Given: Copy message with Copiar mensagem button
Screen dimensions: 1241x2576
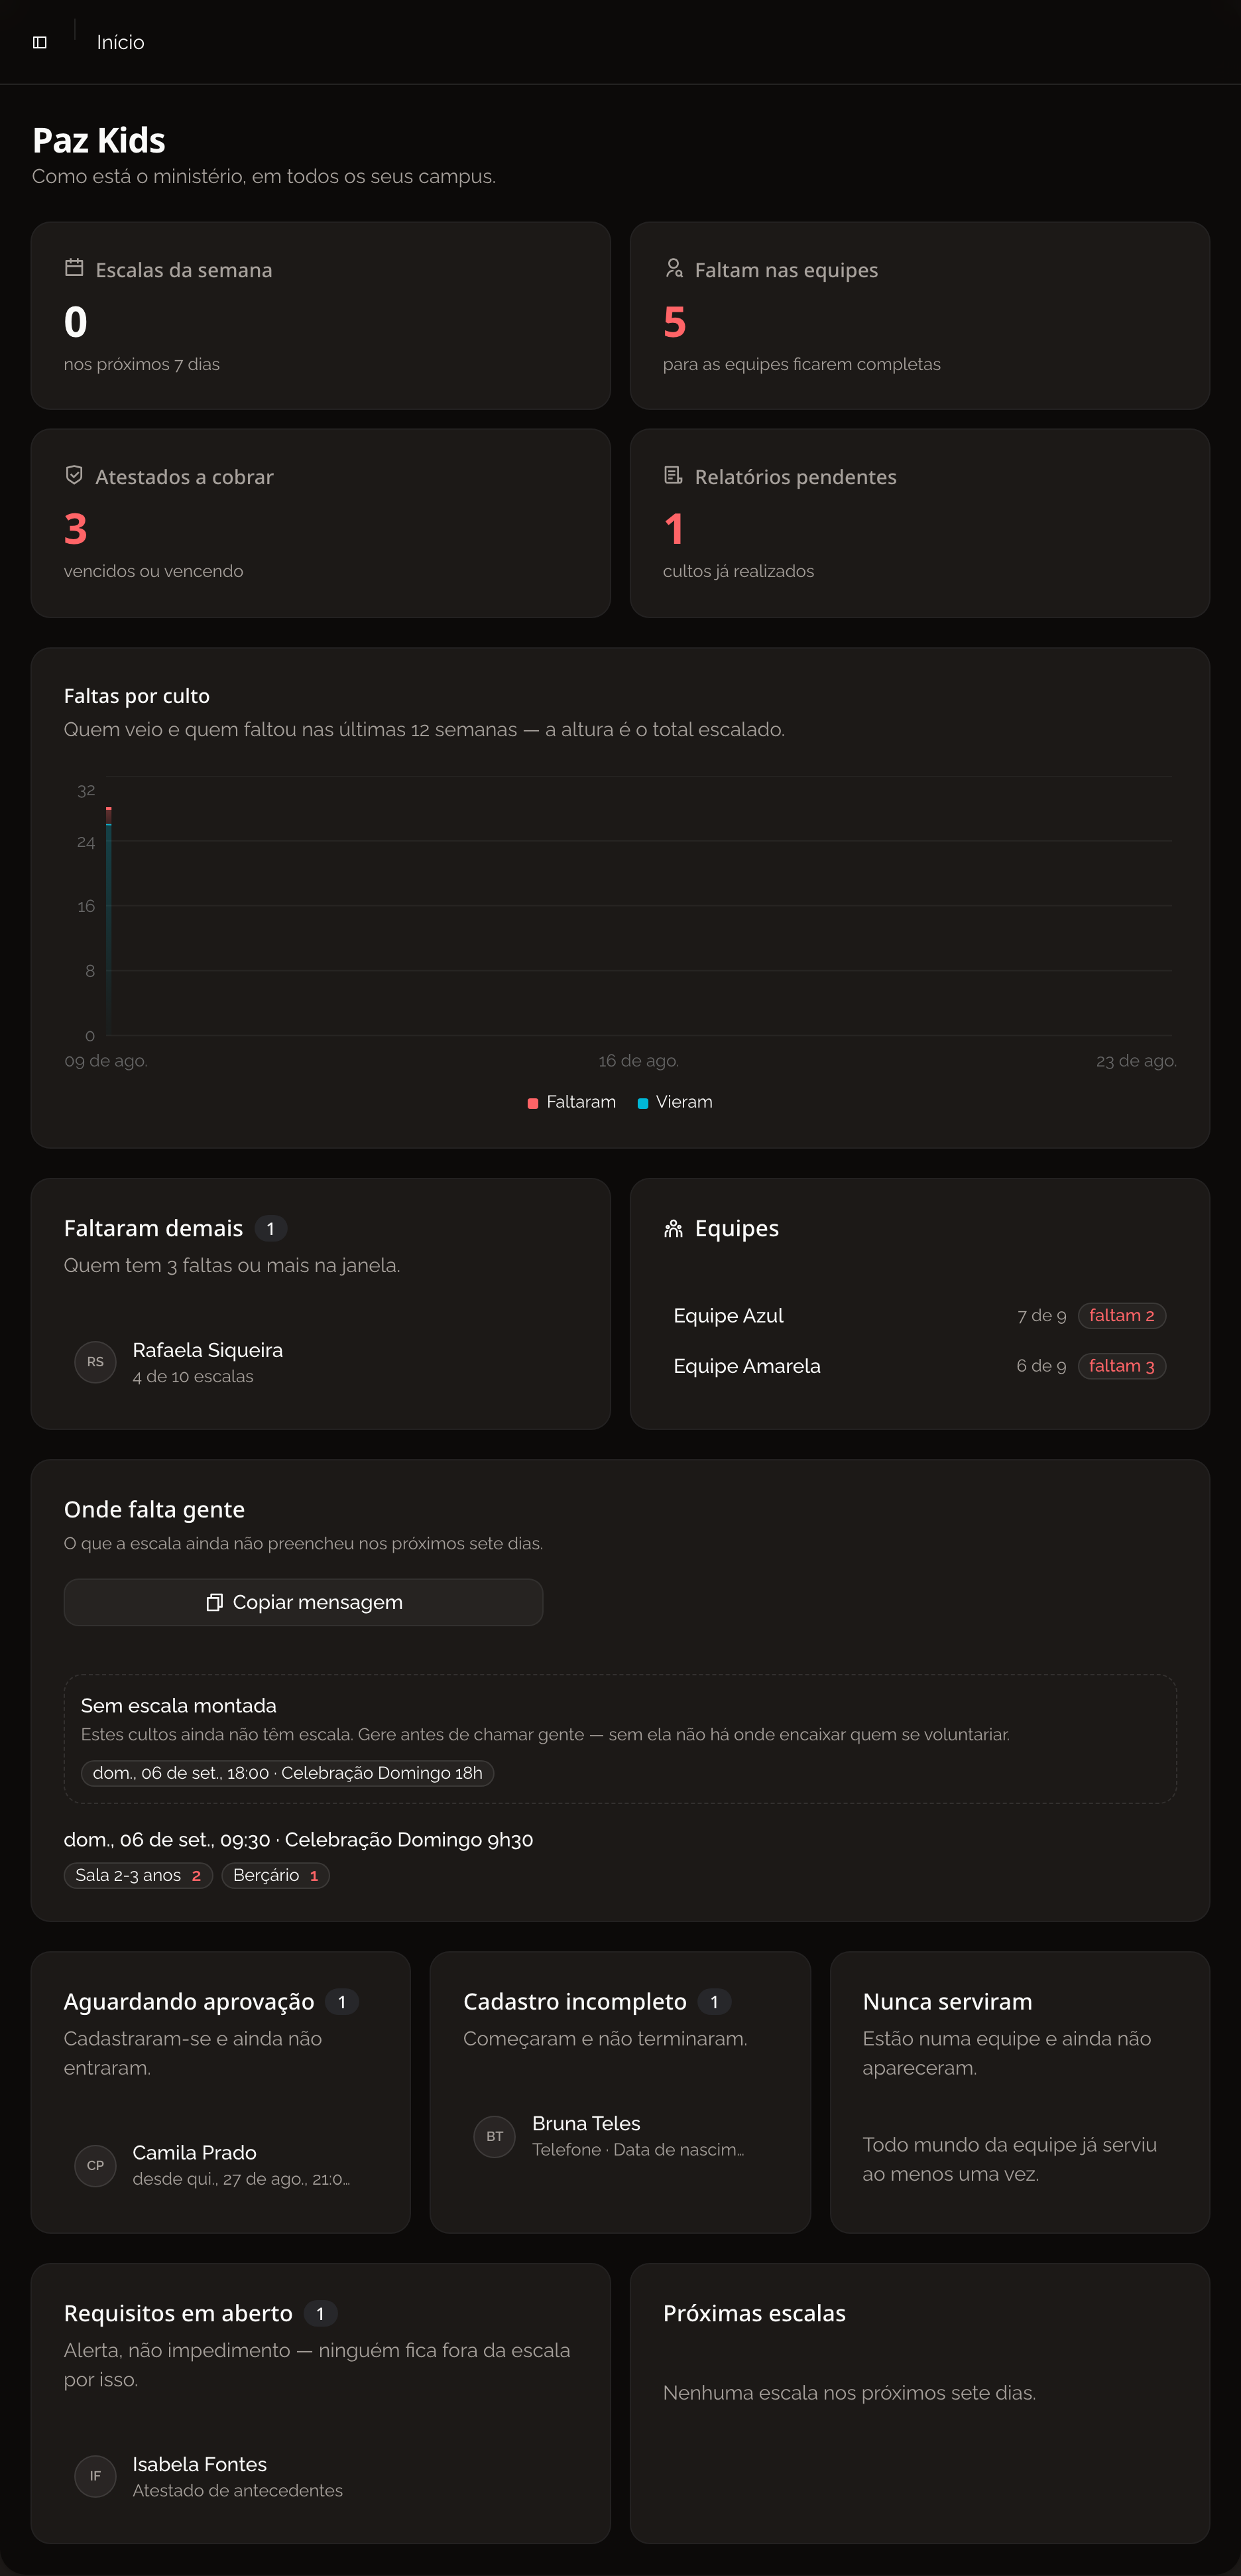Looking at the screenshot, I should click(304, 1602).
